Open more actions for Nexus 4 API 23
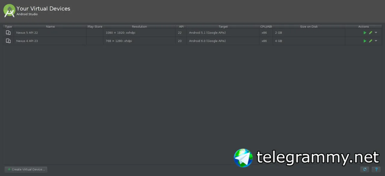 (376, 41)
